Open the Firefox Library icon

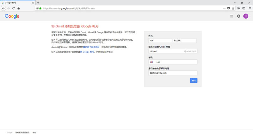(239, 8)
